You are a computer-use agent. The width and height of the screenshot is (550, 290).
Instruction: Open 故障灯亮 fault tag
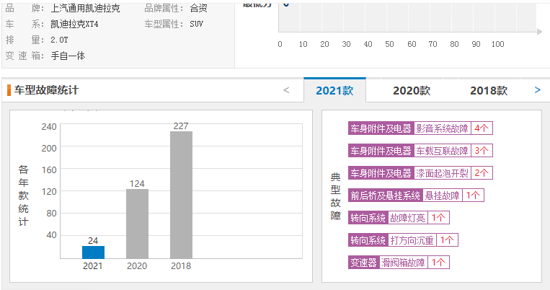click(x=407, y=218)
